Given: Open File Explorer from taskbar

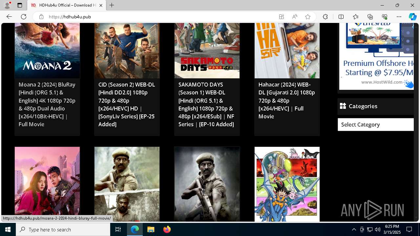Looking at the screenshot, I should pyautogui.click(x=151, y=229).
